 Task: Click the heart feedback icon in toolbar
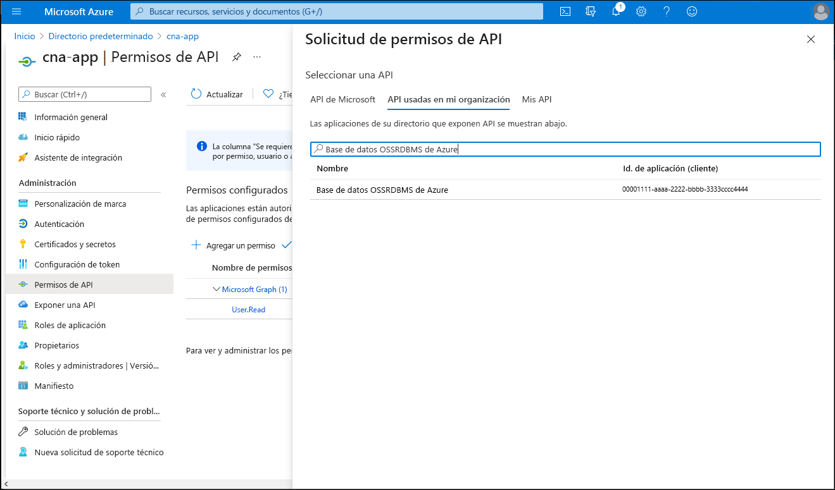click(268, 94)
